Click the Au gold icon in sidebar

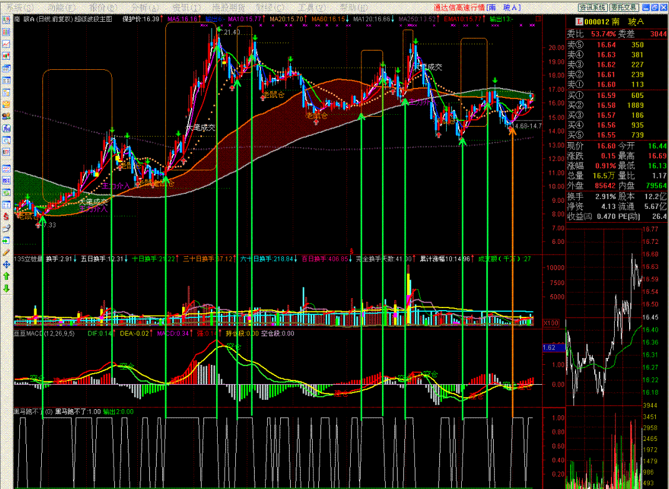[x=6, y=128]
